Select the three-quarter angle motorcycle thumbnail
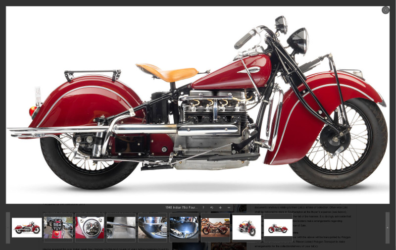Screen dimensions: 396x250 click(x=247, y=228)
